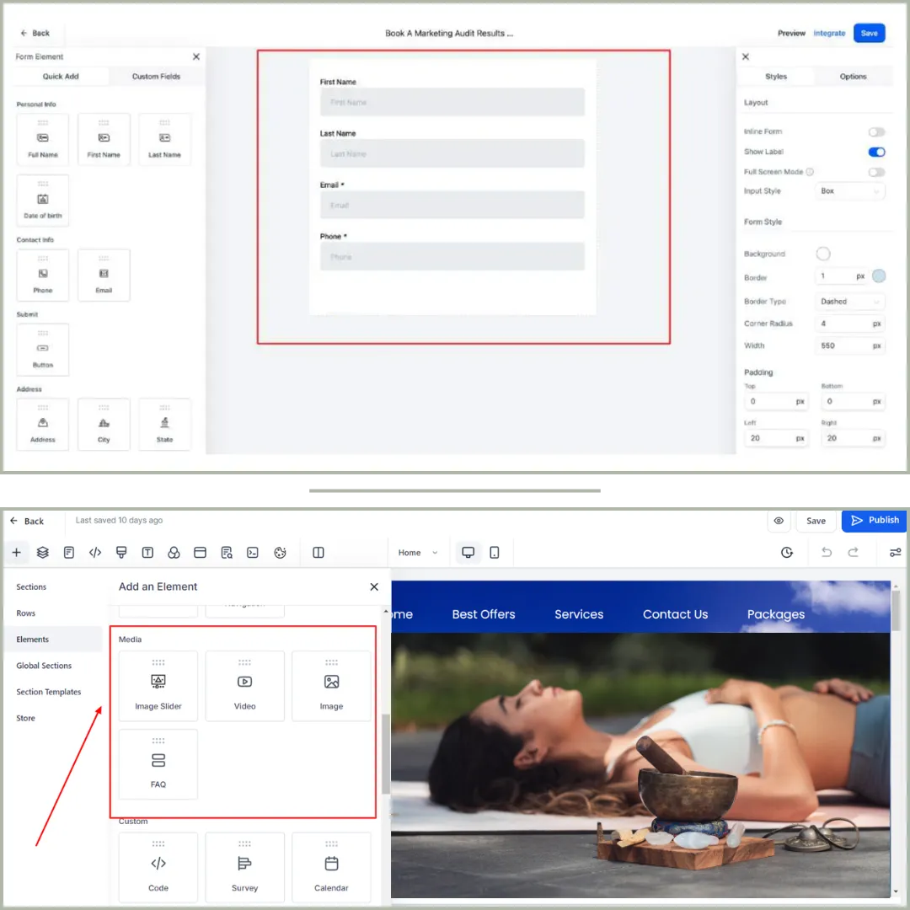Add the First Name quick-add element
Screen dimensions: 910x910
pos(104,140)
